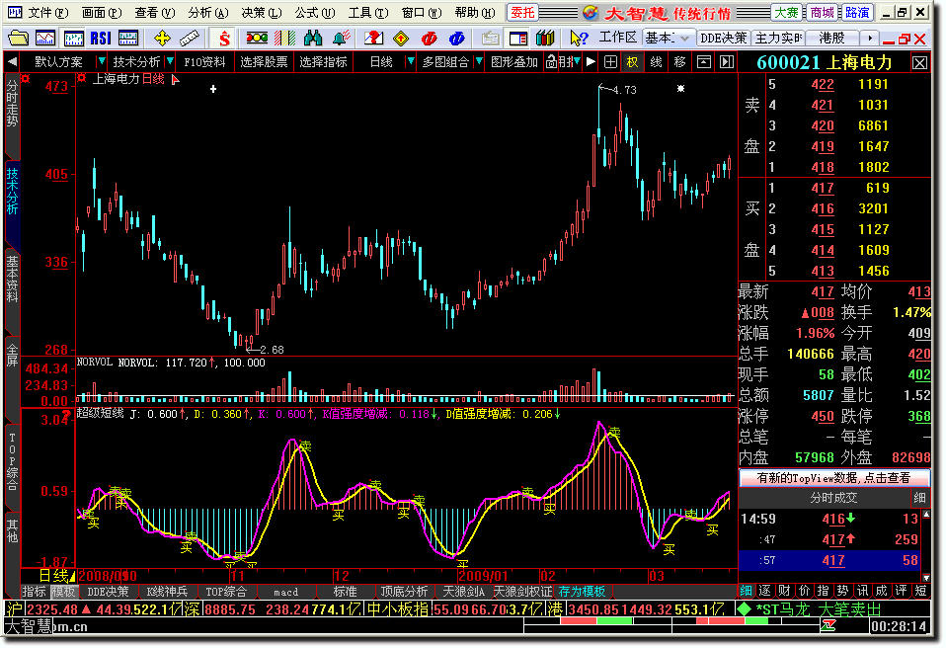Open the RSI indicator tool

[x=101, y=39]
